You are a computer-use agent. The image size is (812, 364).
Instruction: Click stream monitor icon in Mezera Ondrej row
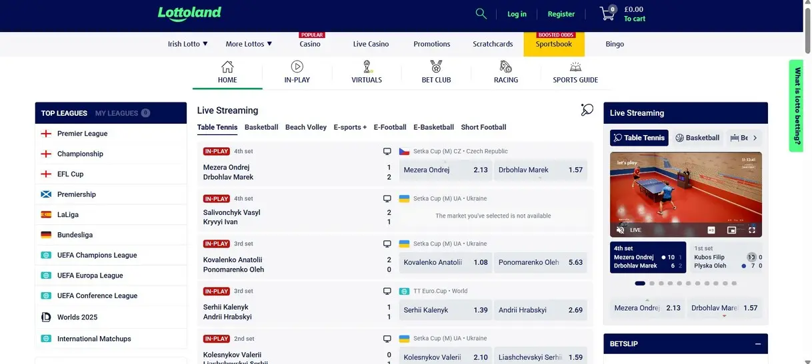coord(387,152)
